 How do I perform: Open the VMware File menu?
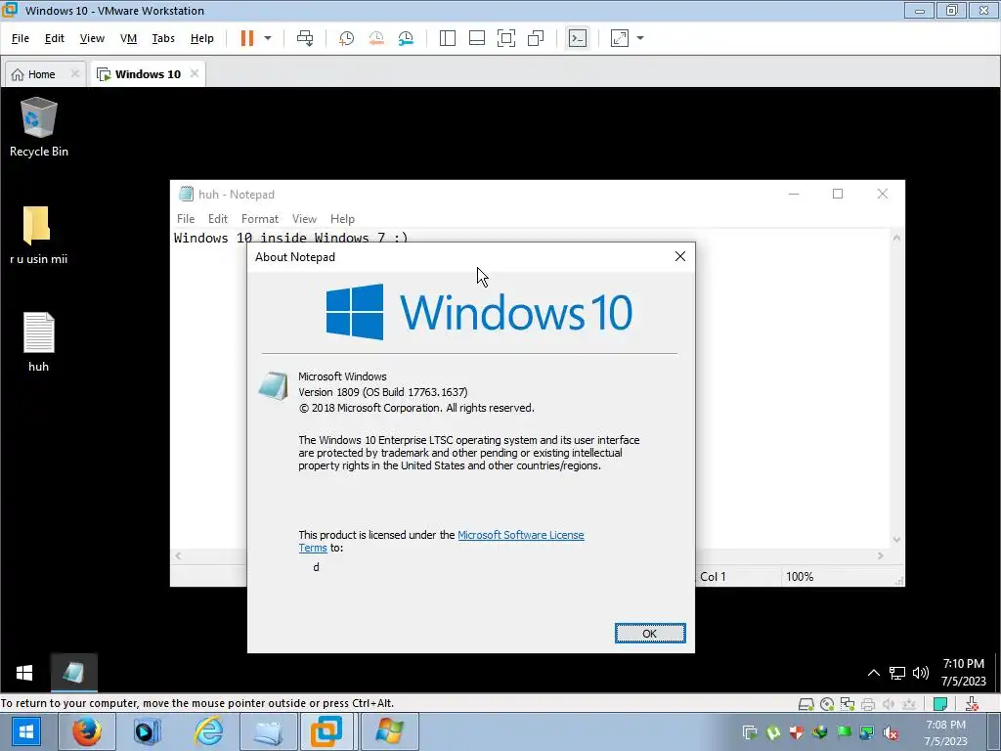coord(21,38)
